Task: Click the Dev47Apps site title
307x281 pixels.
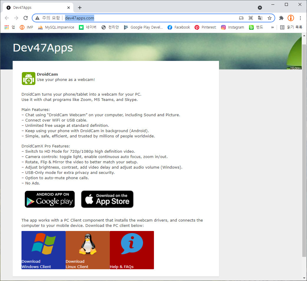Action: pos(43,48)
